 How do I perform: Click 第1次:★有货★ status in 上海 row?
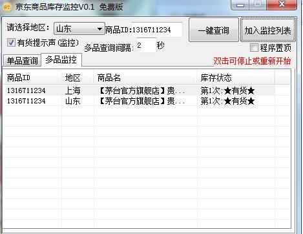tap(227, 90)
